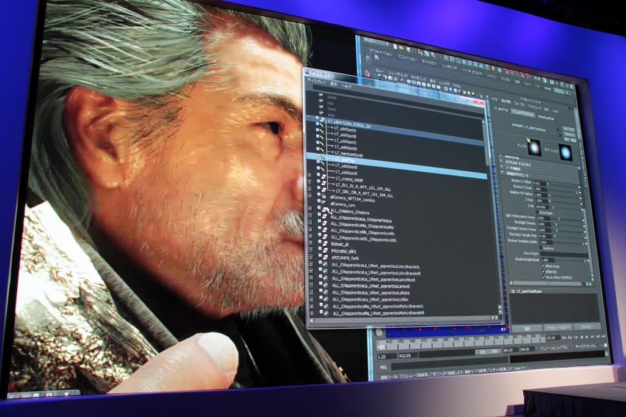
Task: Uncheck the Affect Chara checkbox
Action: (x=543, y=265)
